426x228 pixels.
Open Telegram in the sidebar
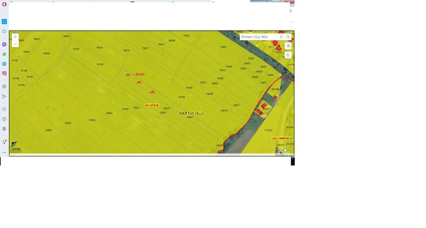tap(4, 64)
